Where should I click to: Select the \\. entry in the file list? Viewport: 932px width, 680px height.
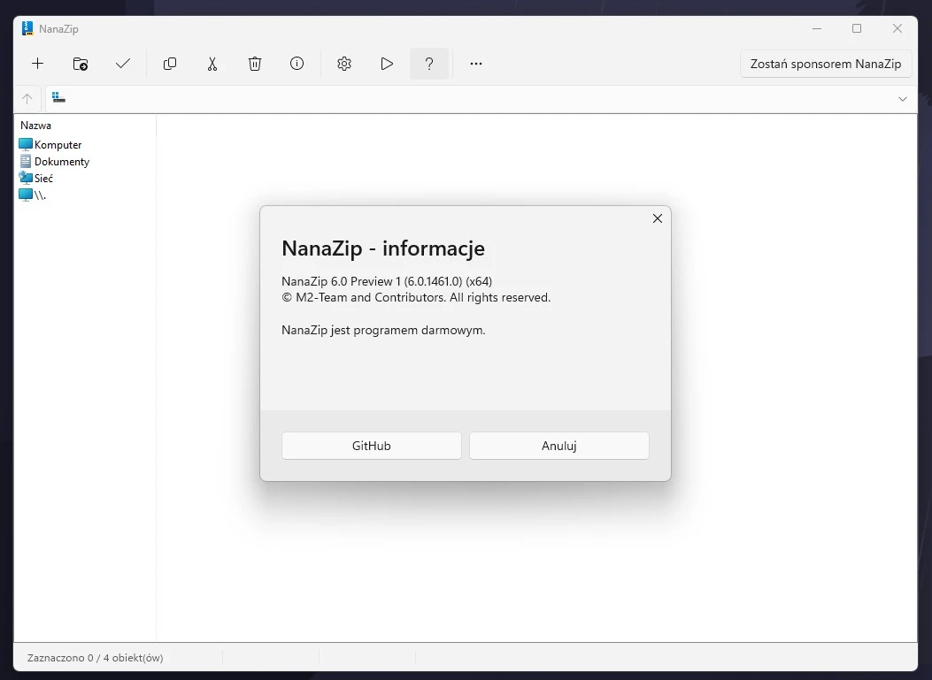(32, 195)
